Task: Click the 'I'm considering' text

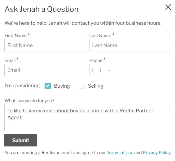Action: pos(22,86)
